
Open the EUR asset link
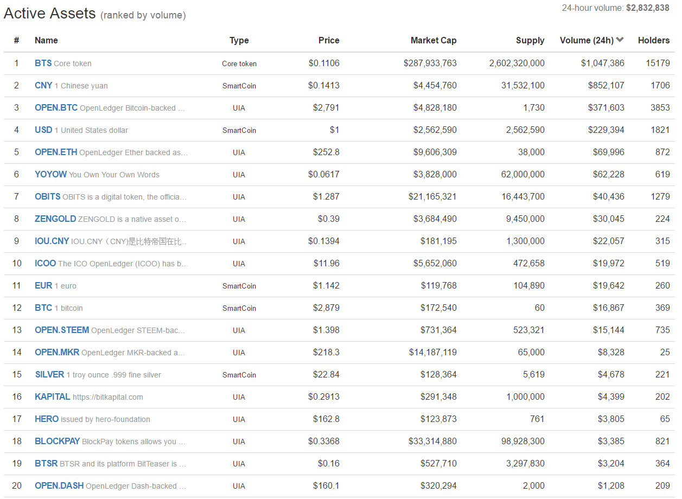tap(43, 286)
